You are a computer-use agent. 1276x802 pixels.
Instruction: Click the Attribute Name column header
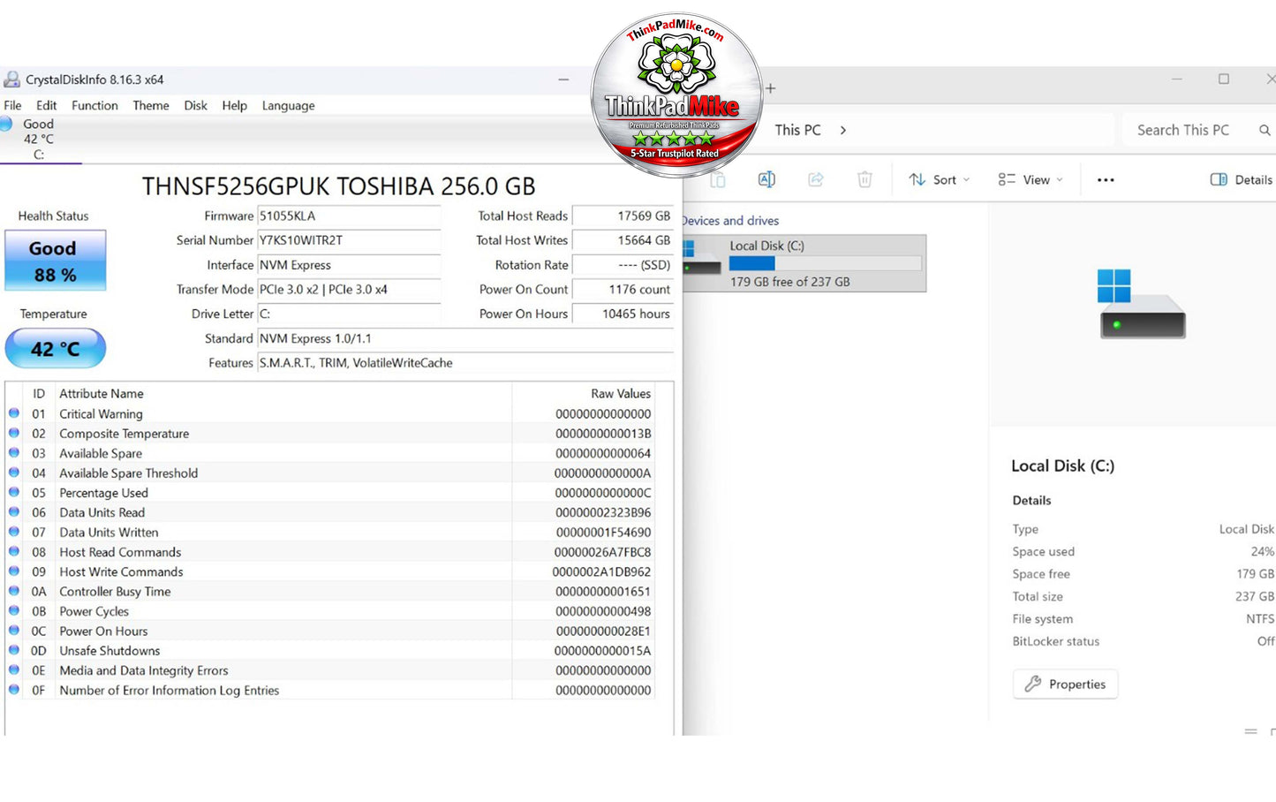[x=101, y=394]
